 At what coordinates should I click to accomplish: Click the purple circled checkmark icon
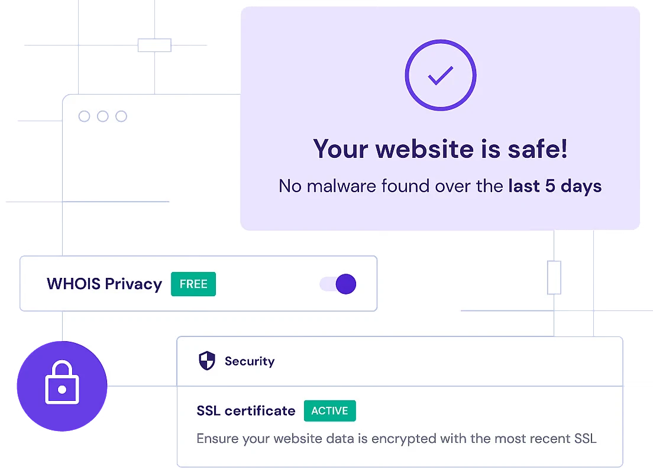(441, 75)
